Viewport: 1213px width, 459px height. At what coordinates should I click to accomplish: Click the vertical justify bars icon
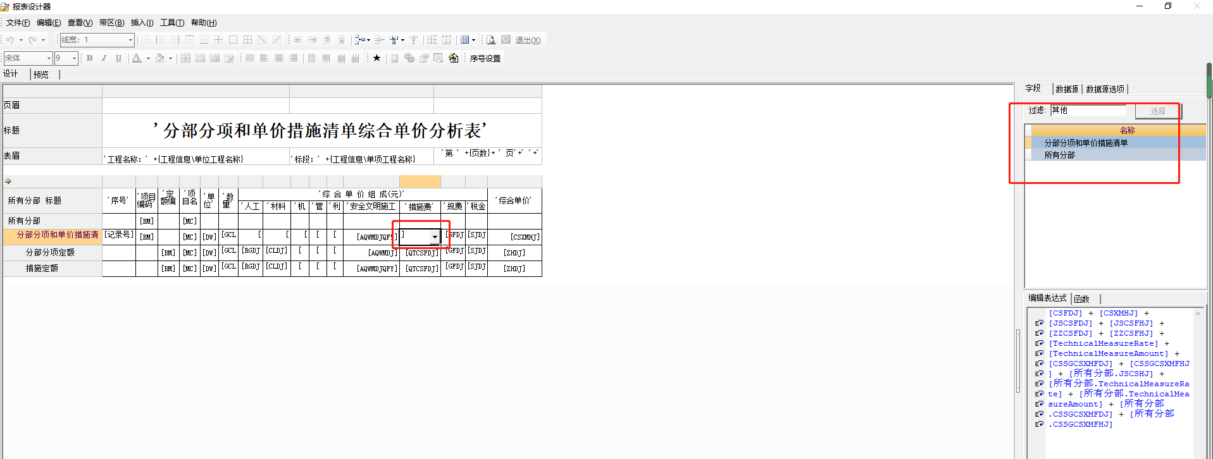(x=311, y=58)
